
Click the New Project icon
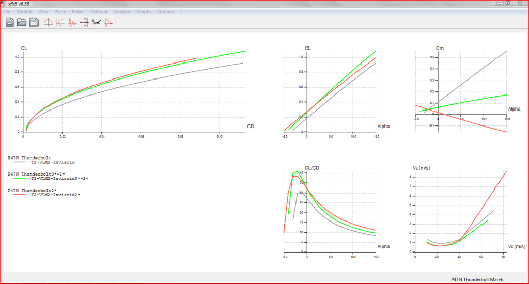(x=10, y=22)
